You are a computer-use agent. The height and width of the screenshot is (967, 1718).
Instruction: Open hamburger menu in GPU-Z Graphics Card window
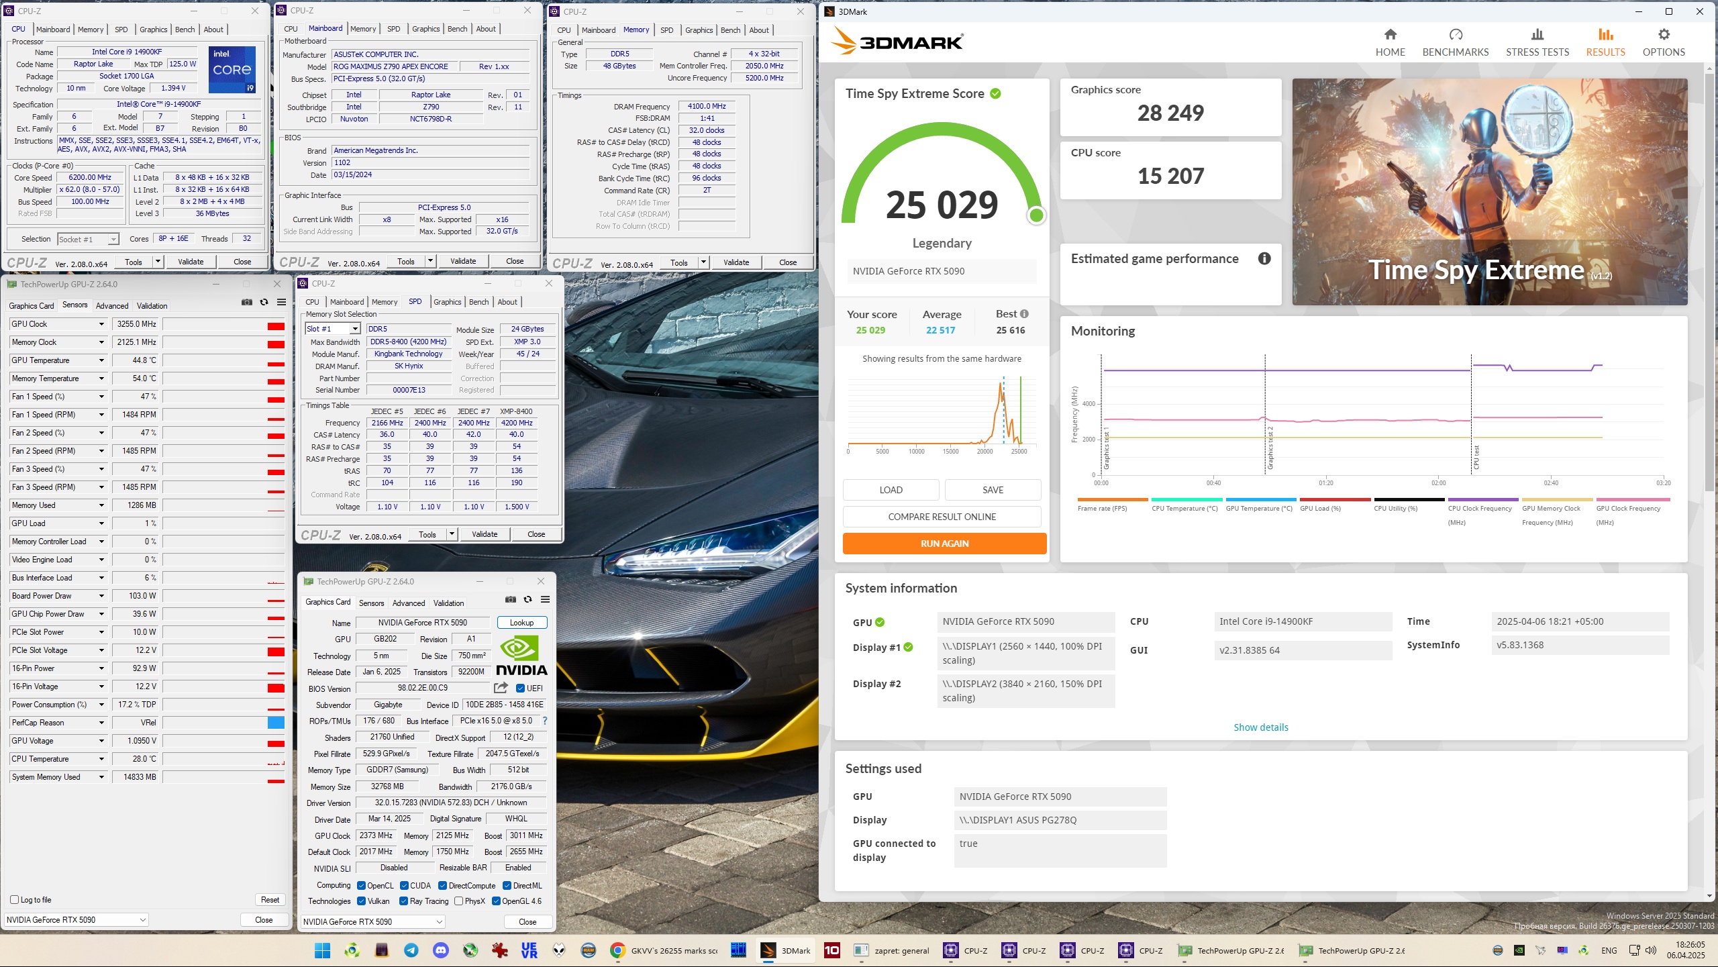click(x=545, y=599)
